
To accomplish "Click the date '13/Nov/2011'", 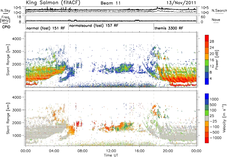I will pos(181,3).
